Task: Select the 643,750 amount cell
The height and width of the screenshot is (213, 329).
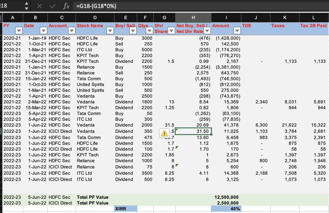Action: click(x=226, y=73)
